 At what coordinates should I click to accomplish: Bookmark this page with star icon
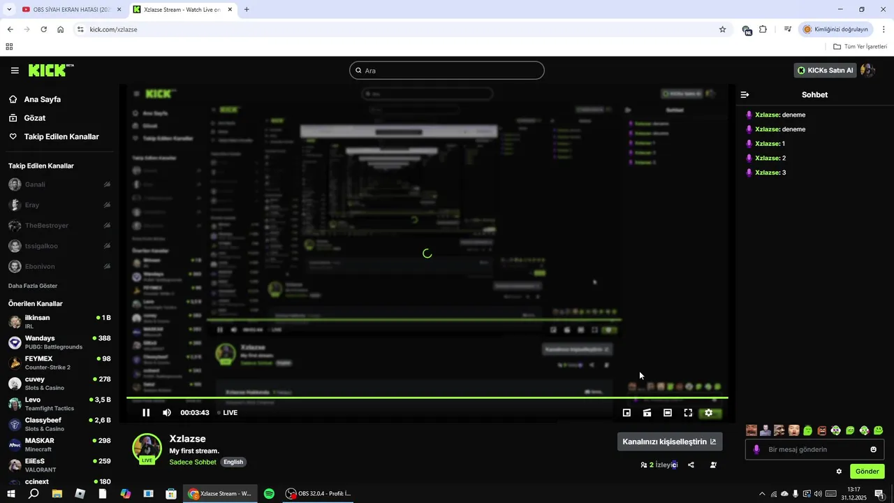point(722,29)
